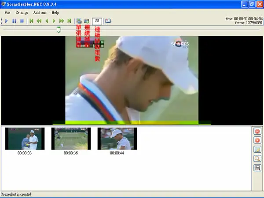Jump to the first frame

pos(31,21)
